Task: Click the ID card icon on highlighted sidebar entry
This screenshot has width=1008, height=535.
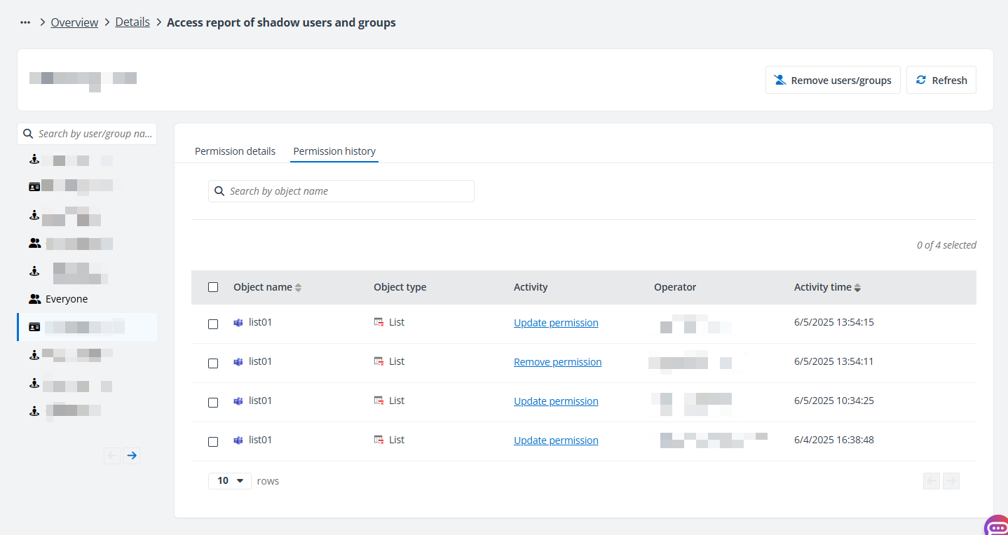Action: (34, 326)
